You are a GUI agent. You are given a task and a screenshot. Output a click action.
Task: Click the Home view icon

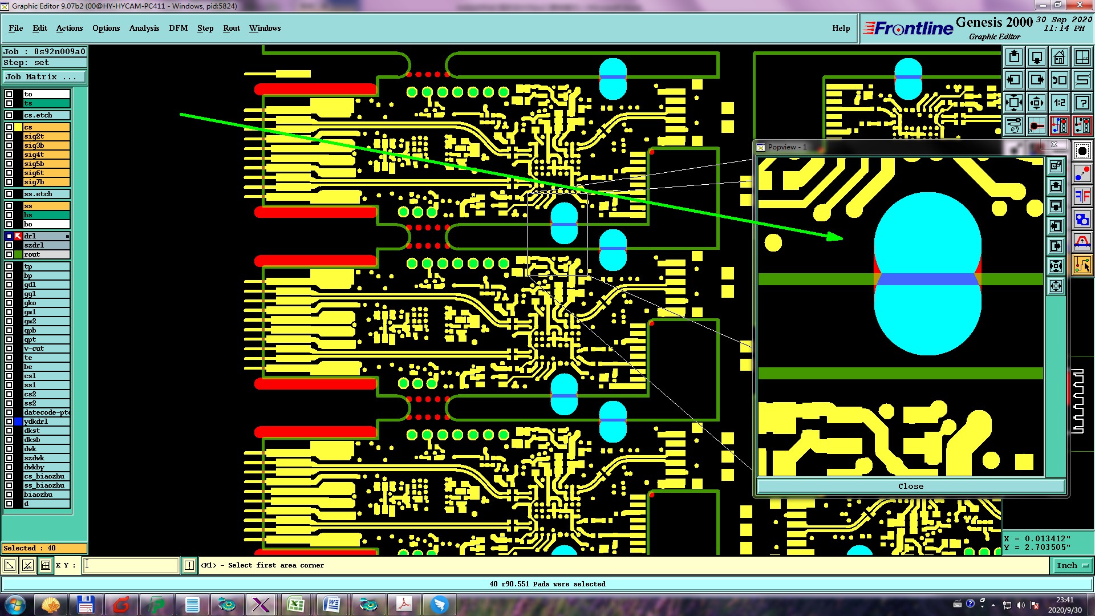point(1059,57)
